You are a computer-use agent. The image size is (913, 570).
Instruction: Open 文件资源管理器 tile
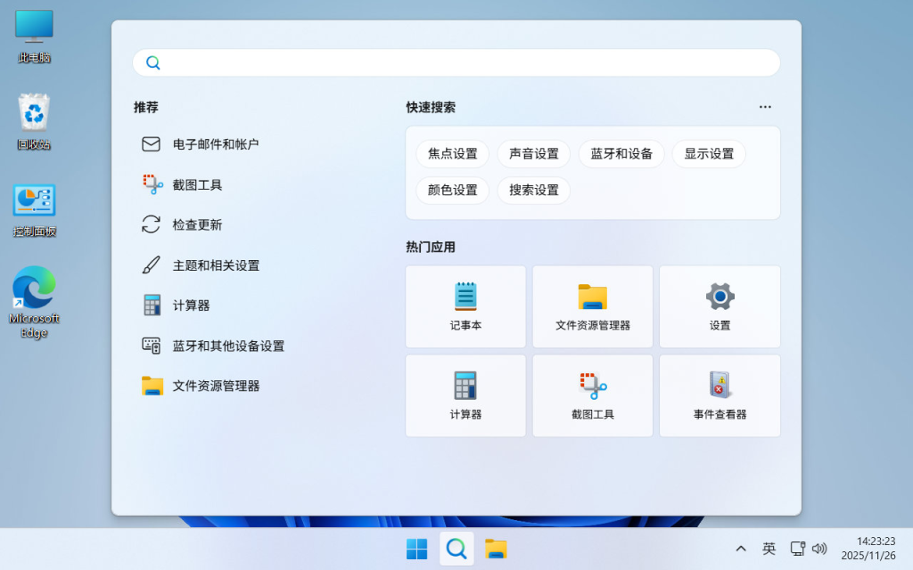pos(592,306)
